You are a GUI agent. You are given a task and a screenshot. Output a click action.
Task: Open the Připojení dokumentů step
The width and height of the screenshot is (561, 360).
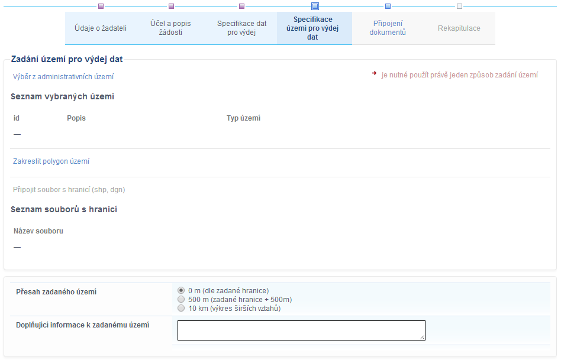click(x=388, y=28)
